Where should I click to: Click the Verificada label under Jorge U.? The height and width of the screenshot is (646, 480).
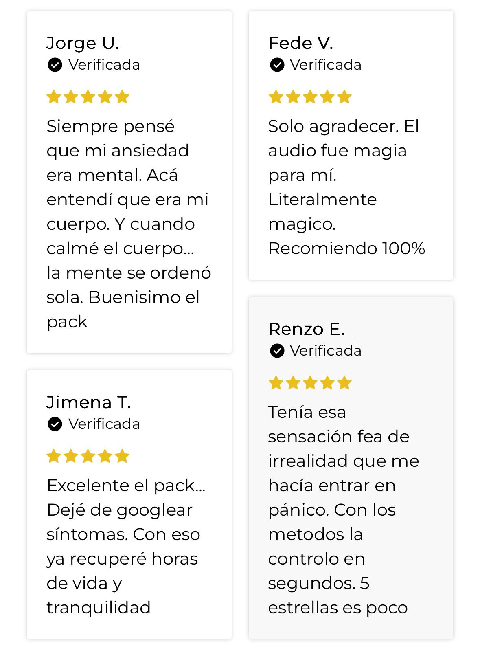point(104,65)
